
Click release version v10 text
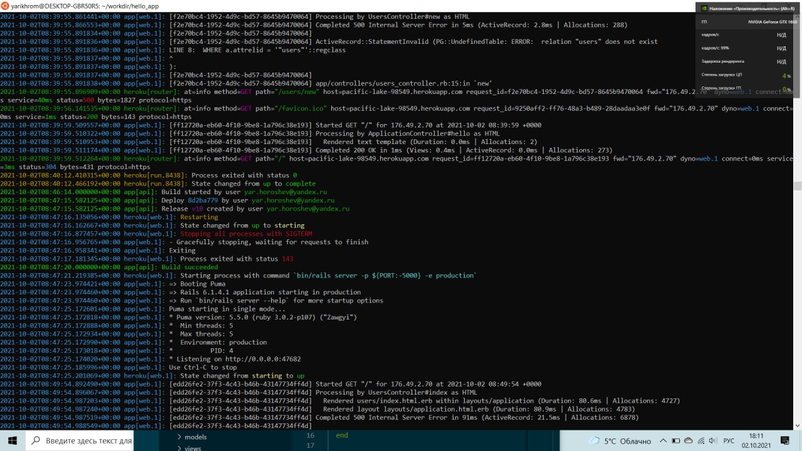tap(197, 209)
